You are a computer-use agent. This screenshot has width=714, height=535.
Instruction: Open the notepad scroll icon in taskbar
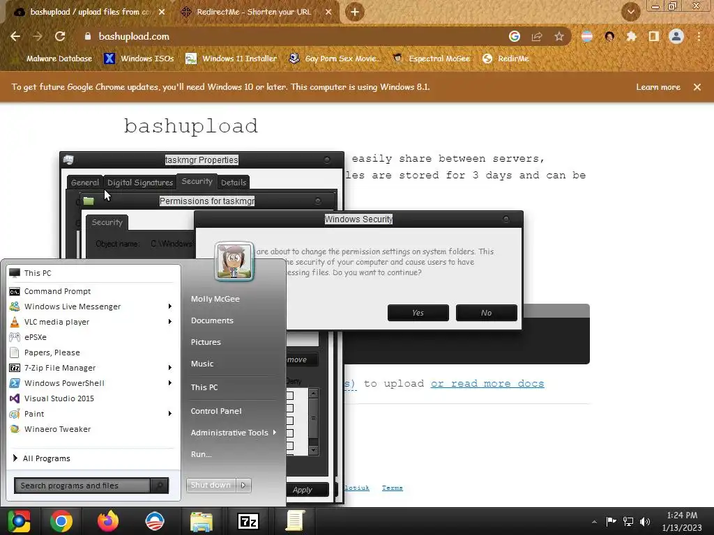click(295, 521)
